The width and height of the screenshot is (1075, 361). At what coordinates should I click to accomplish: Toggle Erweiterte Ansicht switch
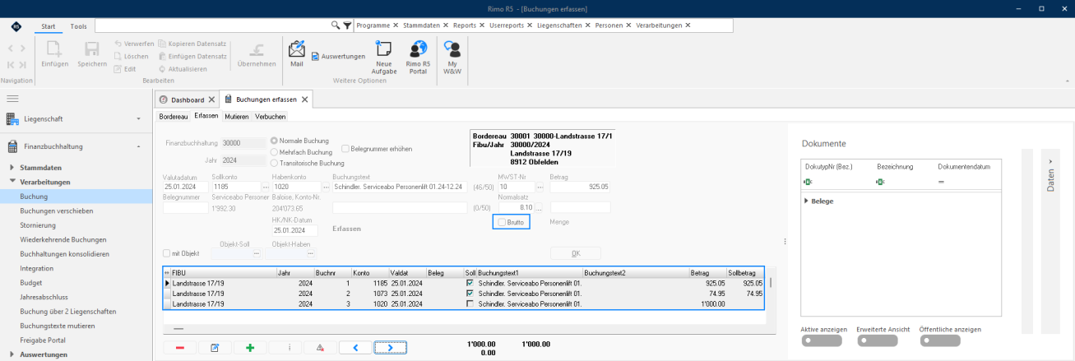[877, 340]
